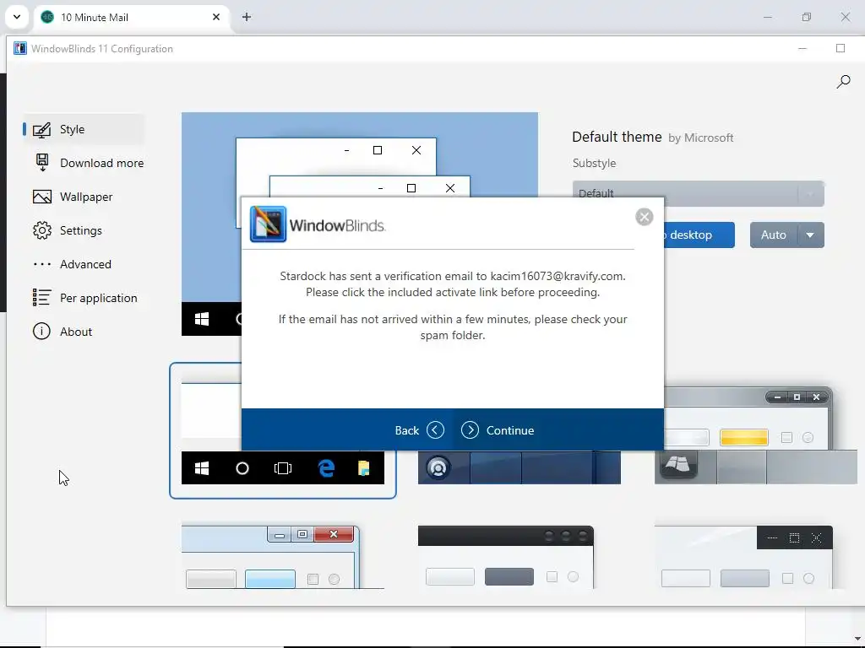The width and height of the screenshot is (865, 648).
Task: Expand the Auto dropdown arrow
Action: (x=810, y=235)
